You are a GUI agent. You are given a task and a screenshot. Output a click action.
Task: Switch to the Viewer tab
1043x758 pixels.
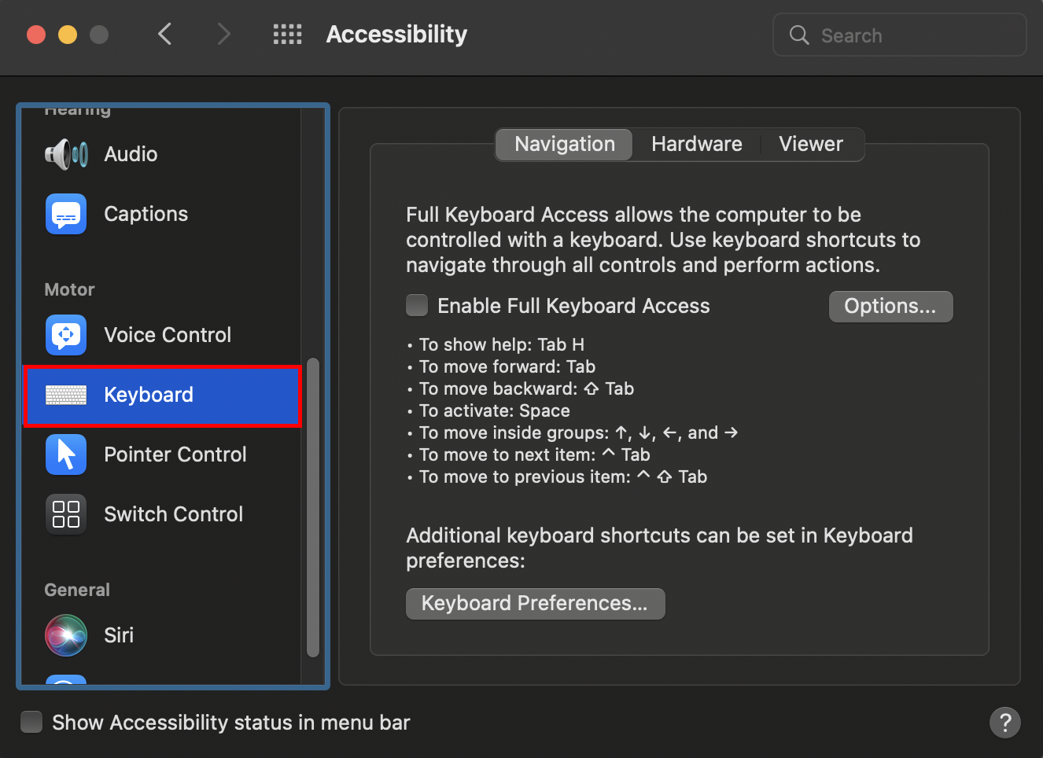(x=810, y=145)
